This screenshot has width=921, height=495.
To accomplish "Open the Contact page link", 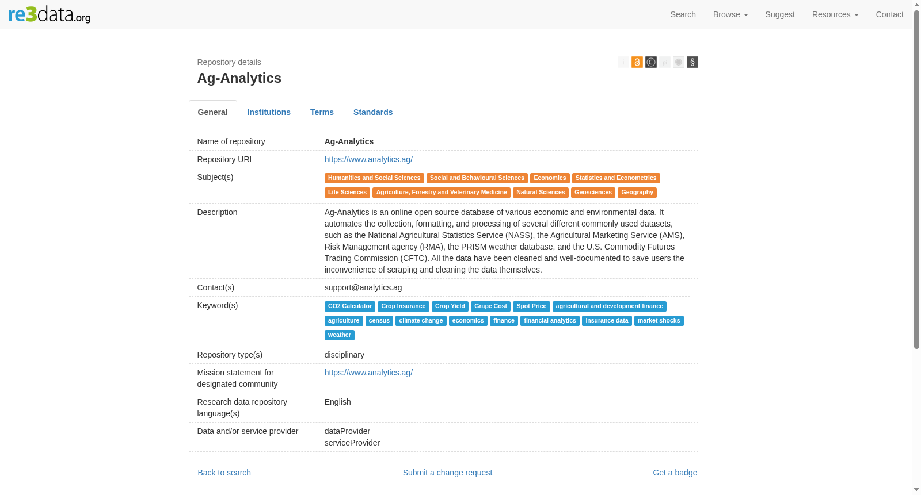I will tap(890, 14).
